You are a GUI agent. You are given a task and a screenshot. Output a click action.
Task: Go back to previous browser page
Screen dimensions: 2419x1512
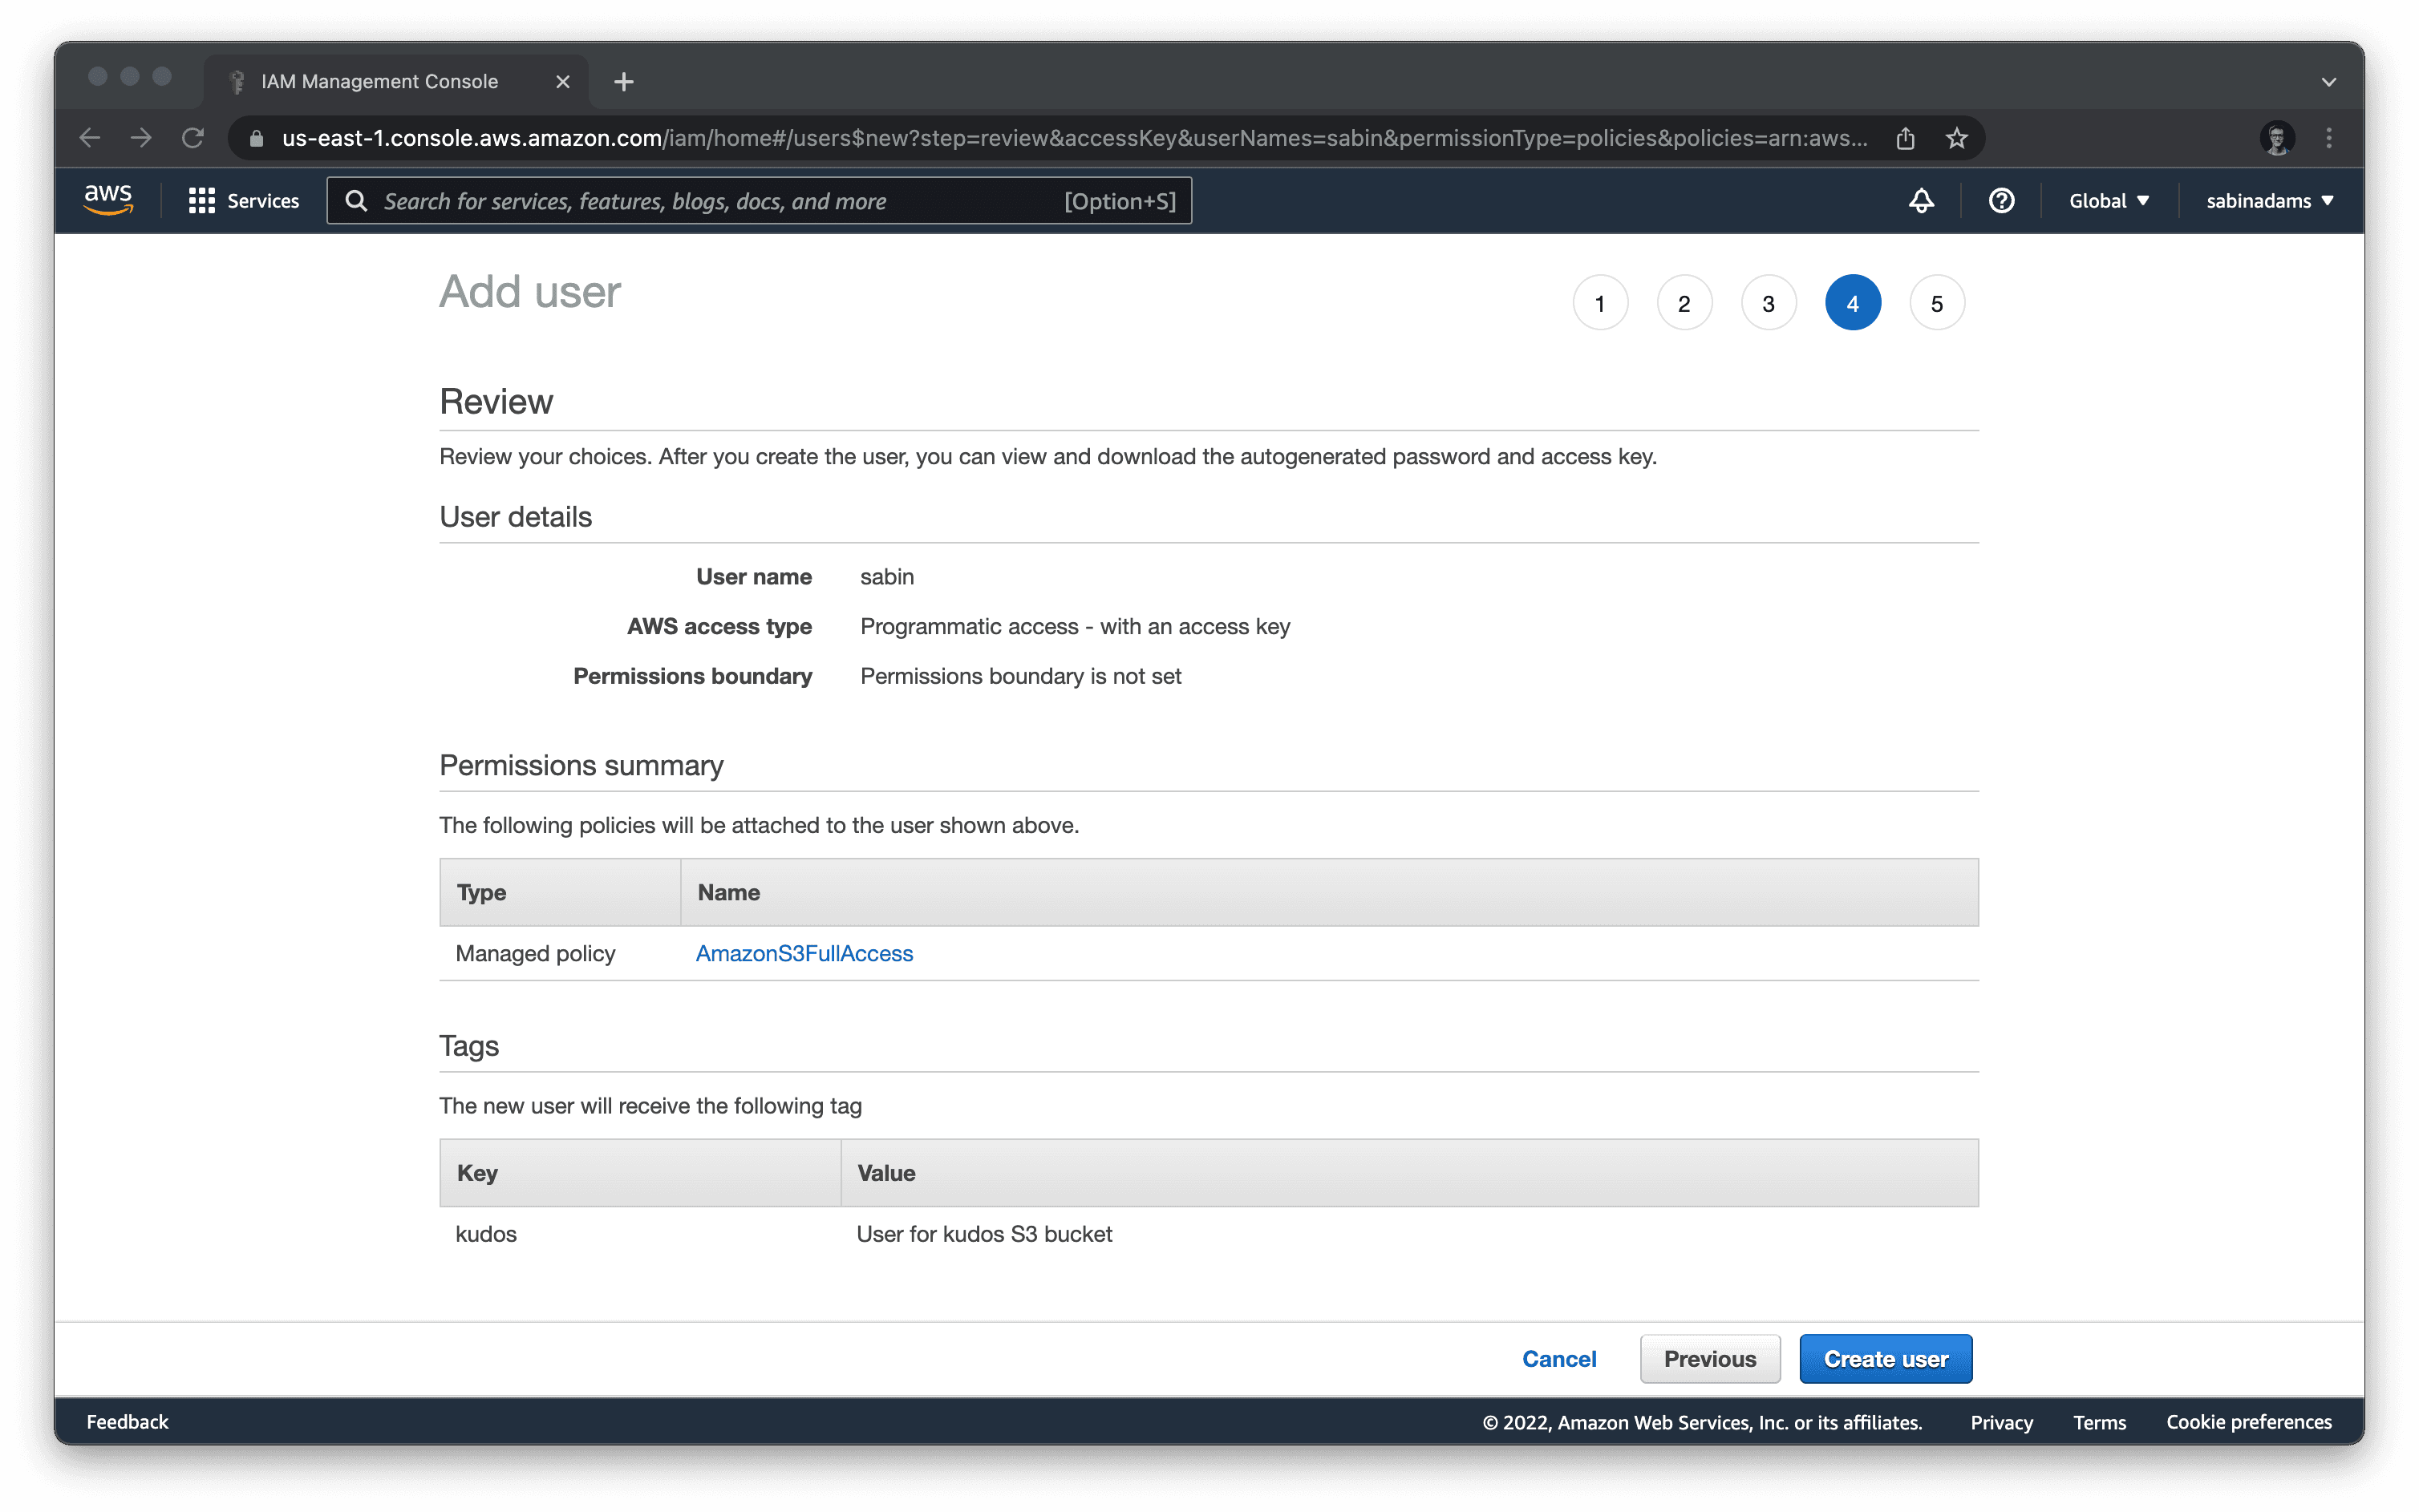pos(90,138)
